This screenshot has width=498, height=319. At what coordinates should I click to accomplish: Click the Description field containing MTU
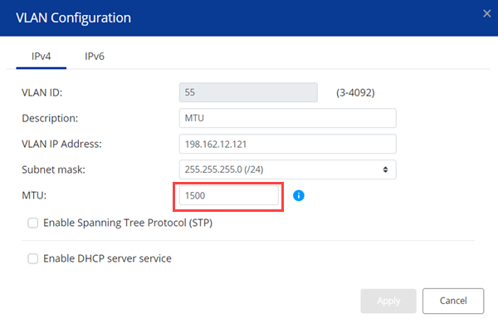coord(288,118)
